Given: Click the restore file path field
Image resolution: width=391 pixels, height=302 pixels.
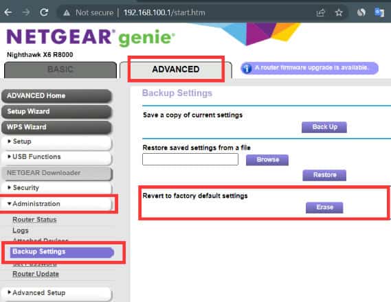Looking at the screenshot, I should pos(190,159).
